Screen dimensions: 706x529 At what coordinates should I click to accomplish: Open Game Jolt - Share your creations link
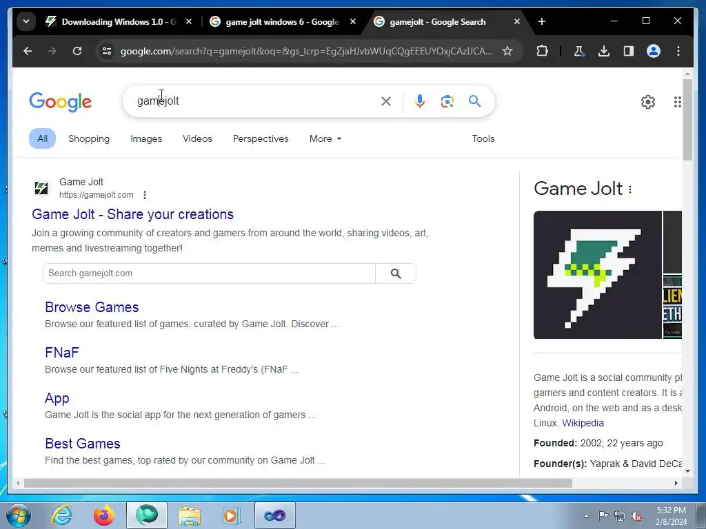(x=133, y=214)
